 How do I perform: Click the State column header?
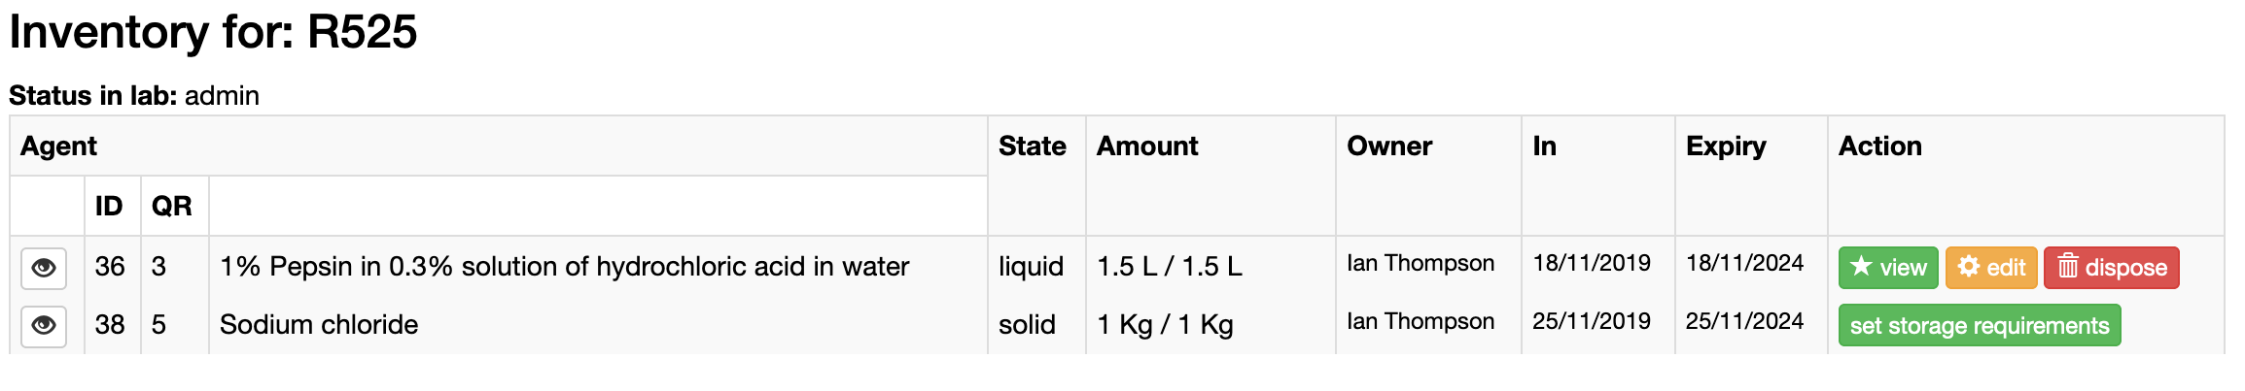(1032, 147)
